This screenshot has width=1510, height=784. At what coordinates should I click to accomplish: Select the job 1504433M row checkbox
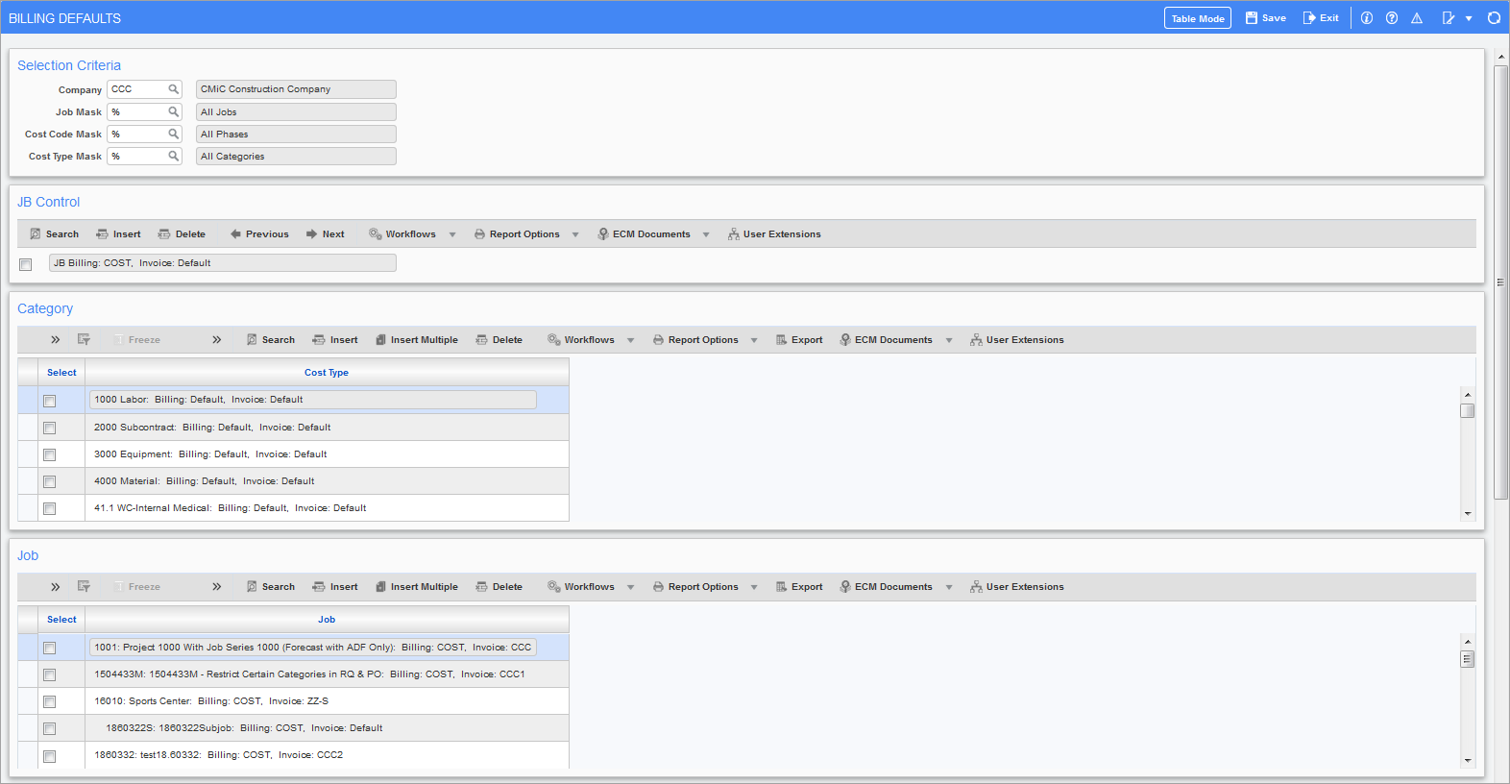(x=49, y=674)
